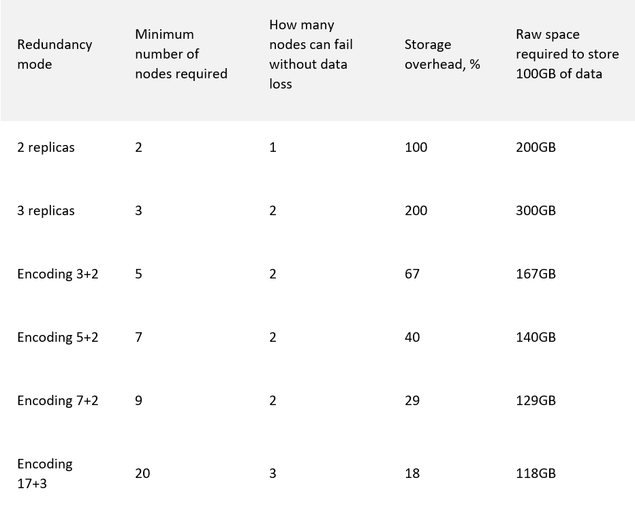Select the "Encoding 7+2" row label
This screenshot has width=635, height=512.
click(58, 401)
